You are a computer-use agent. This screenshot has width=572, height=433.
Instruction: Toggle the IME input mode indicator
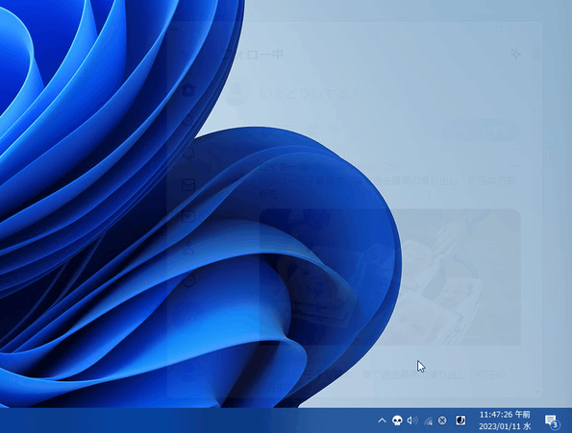coord(460,421)
